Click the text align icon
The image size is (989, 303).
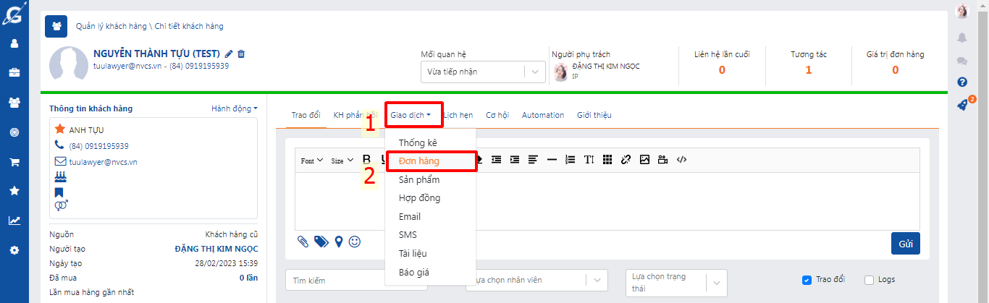pos(533,160)
